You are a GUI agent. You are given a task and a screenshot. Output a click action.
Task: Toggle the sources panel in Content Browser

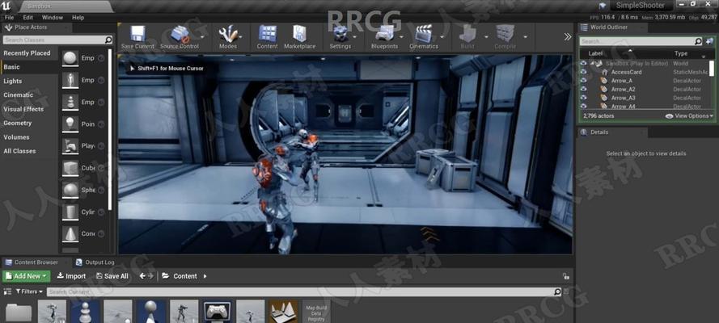[7, 292]
